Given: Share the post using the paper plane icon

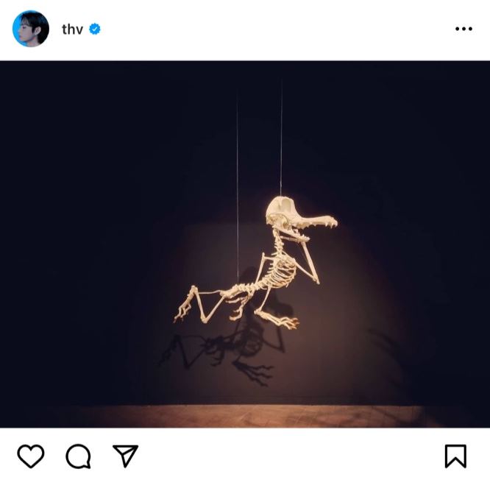Looking at the screenshot, I should [x=125, y=456].
